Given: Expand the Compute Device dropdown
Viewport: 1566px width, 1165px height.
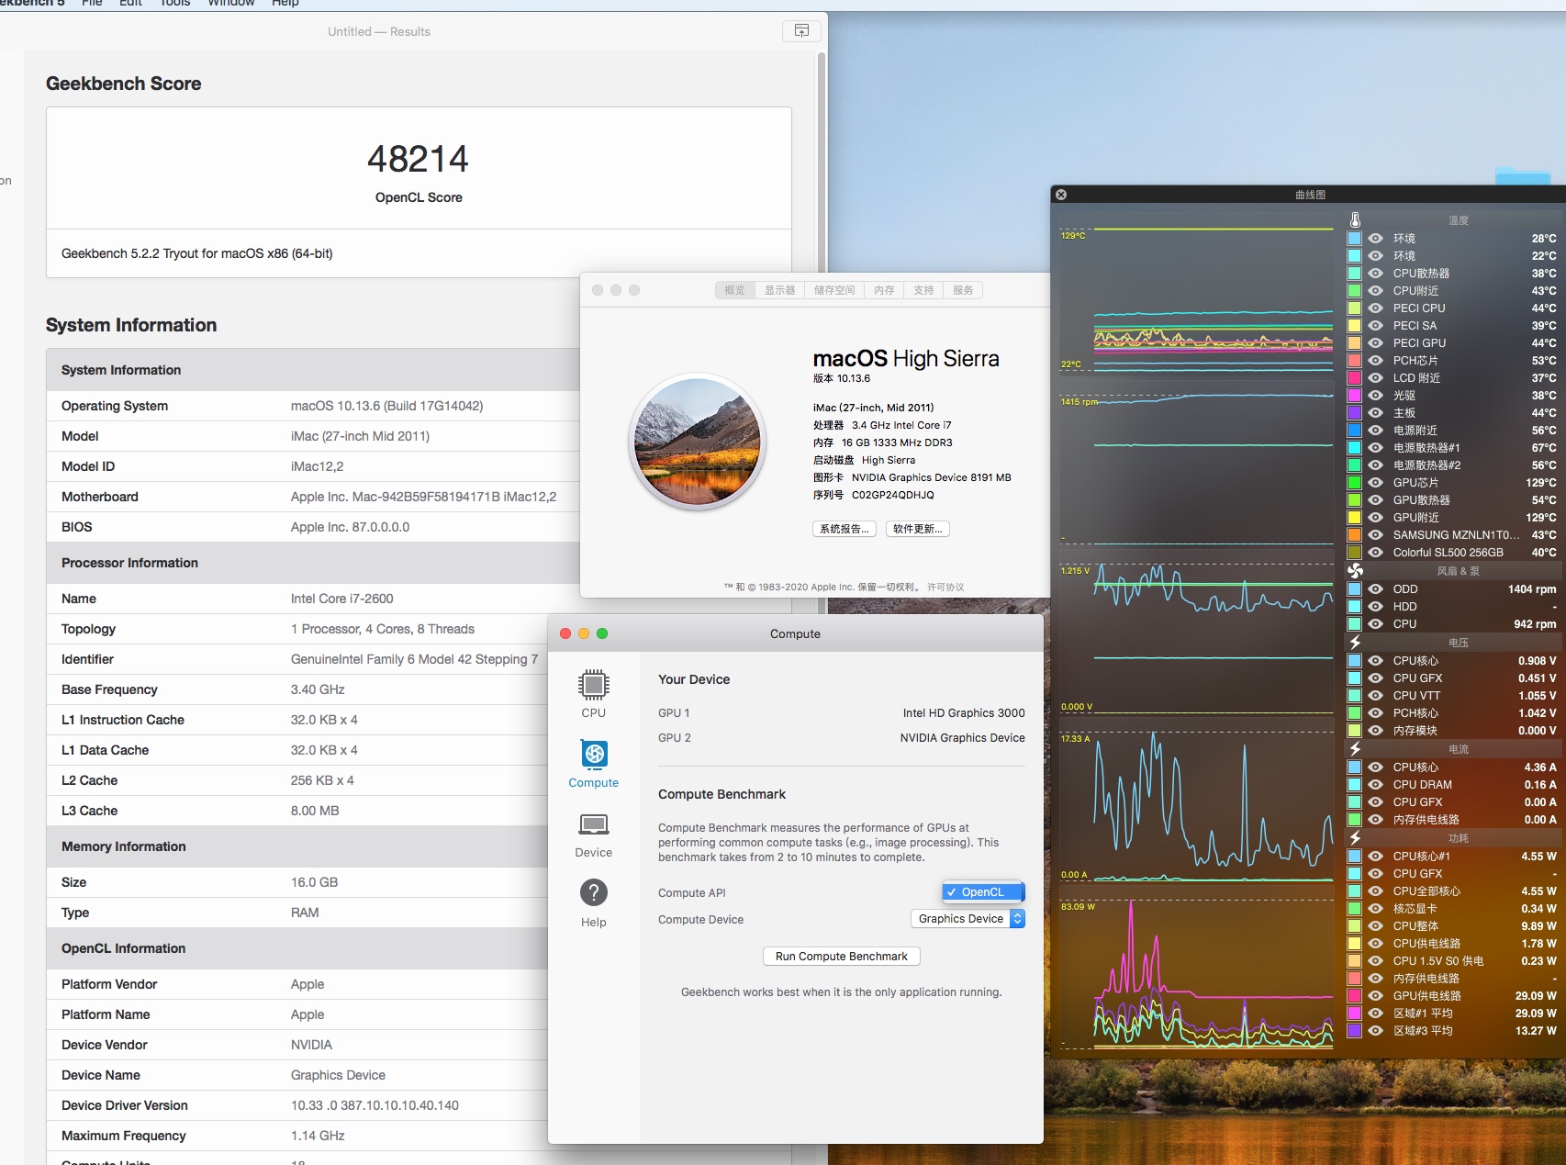Looking at the screenshot, I should click(x=968, y=919).
